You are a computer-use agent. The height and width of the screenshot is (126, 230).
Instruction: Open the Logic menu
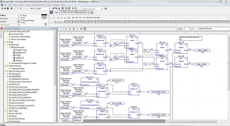click(x=28, y=5)
